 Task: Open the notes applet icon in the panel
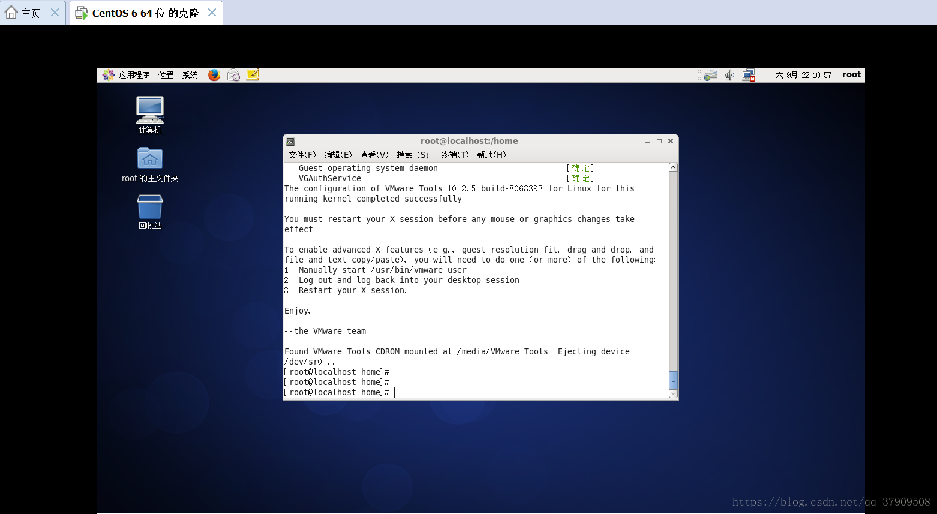tap(253, 75)
